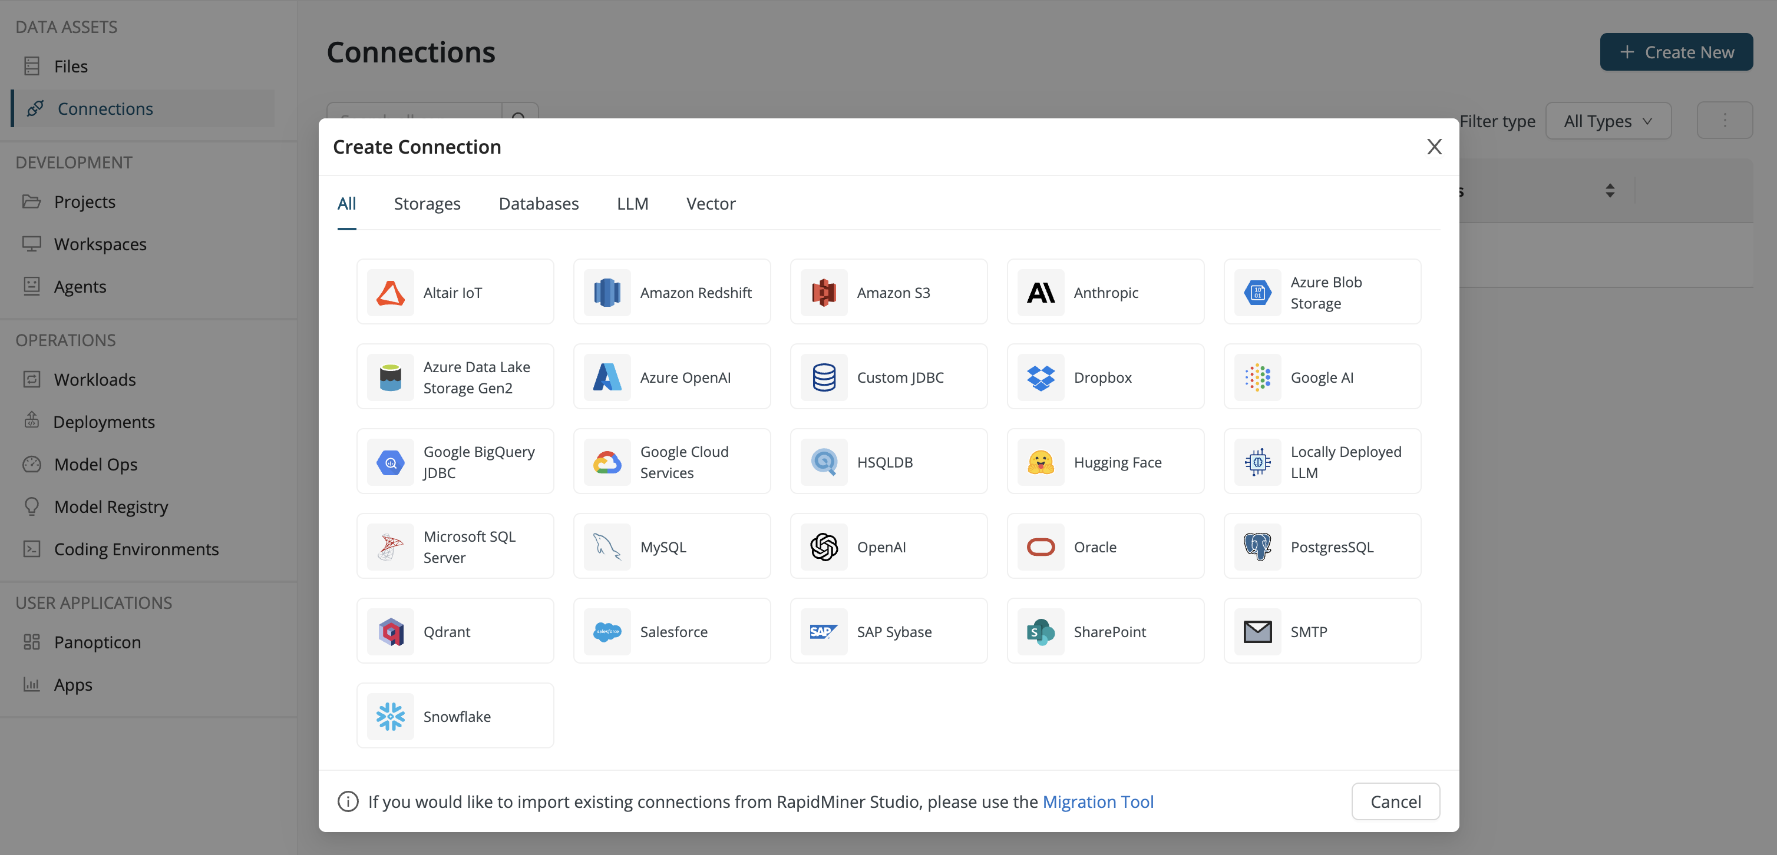Viewport: 1777px width, 855px height.
Task: Pick the SMTP envelope icon
Action: click(x=1257, y=632)
